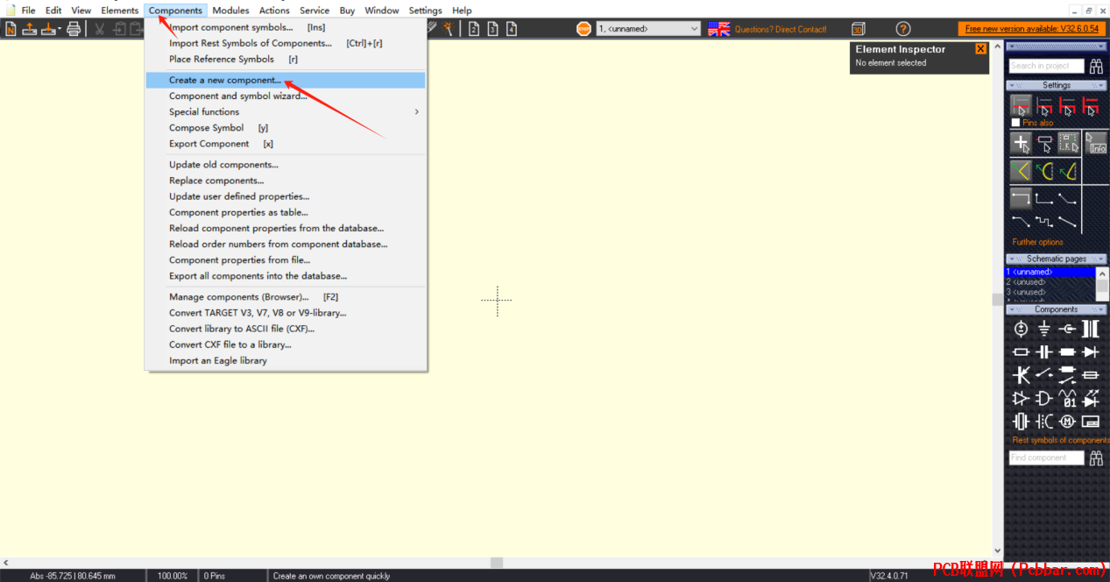Click binoculars next to Search in project

[x=1096, y=66]
